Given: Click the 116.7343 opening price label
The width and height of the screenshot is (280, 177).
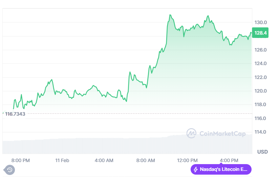Looking at the screenshot, I should click(15, 114).
